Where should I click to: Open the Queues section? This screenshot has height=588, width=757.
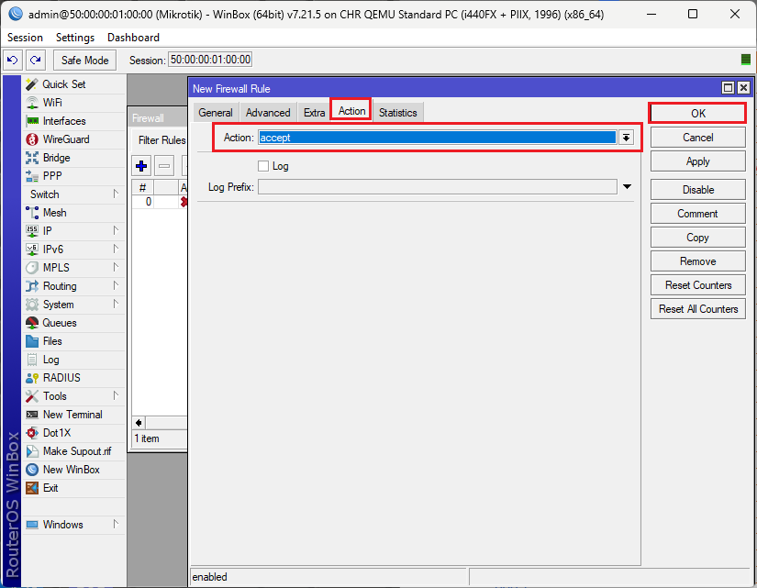click(60, 323)
